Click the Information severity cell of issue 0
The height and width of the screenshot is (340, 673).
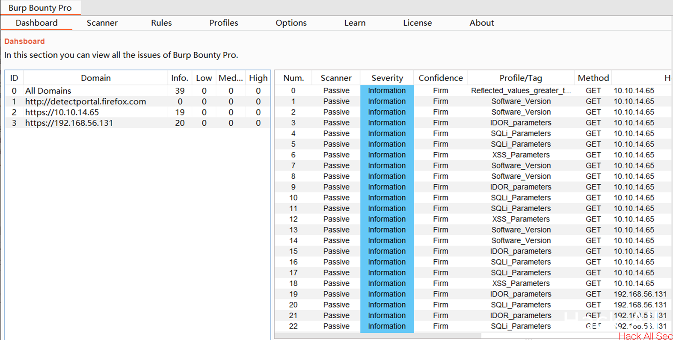click(x=387, y=91)
